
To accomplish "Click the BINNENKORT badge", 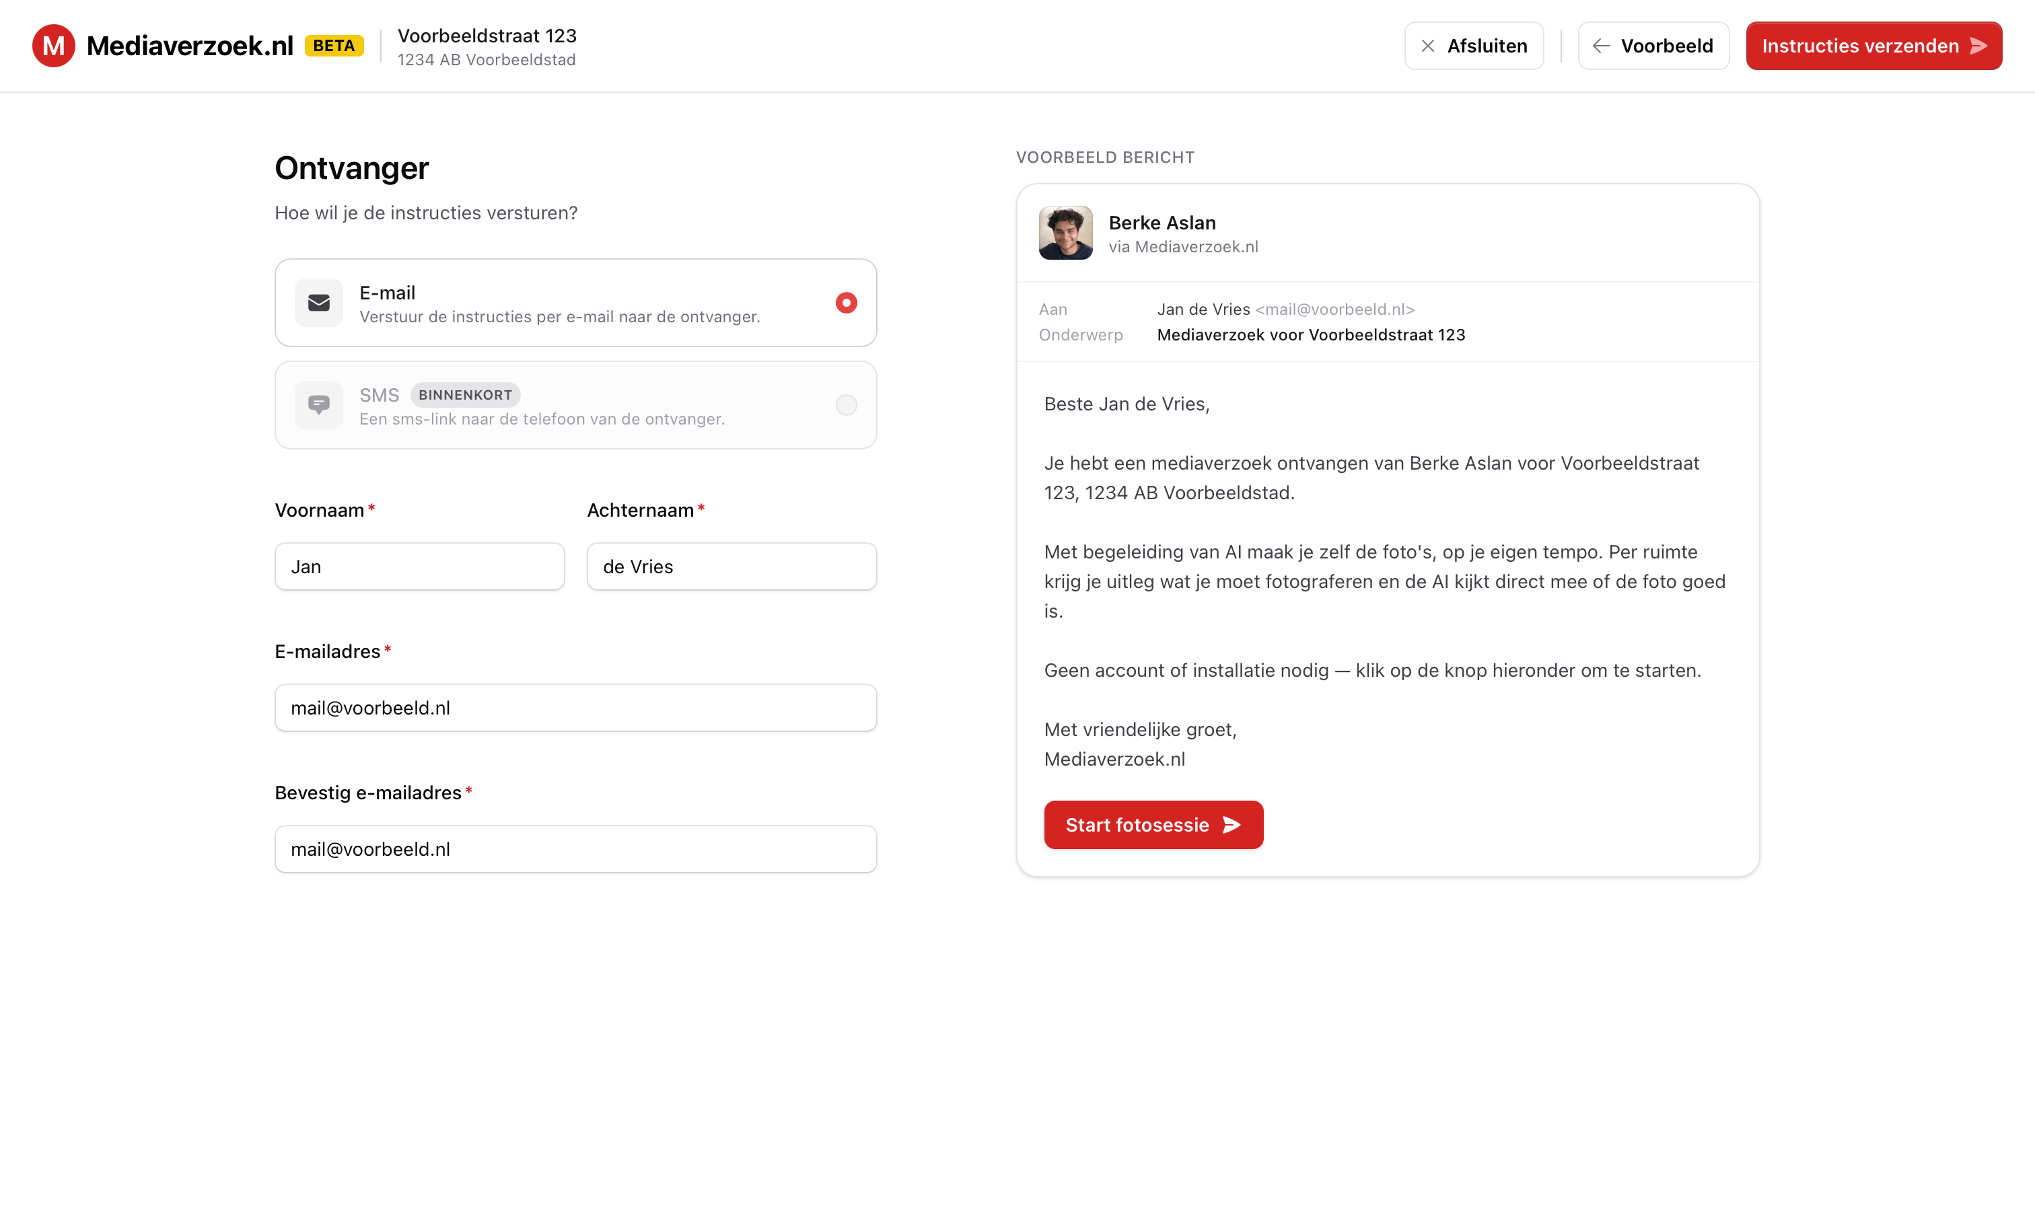I will pyautogui.click(x=465, y=394).
